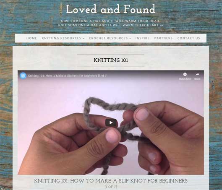Click the Share arrow icon
The image size is (222, 190).
pyautogui.click(x=197, y=74)
